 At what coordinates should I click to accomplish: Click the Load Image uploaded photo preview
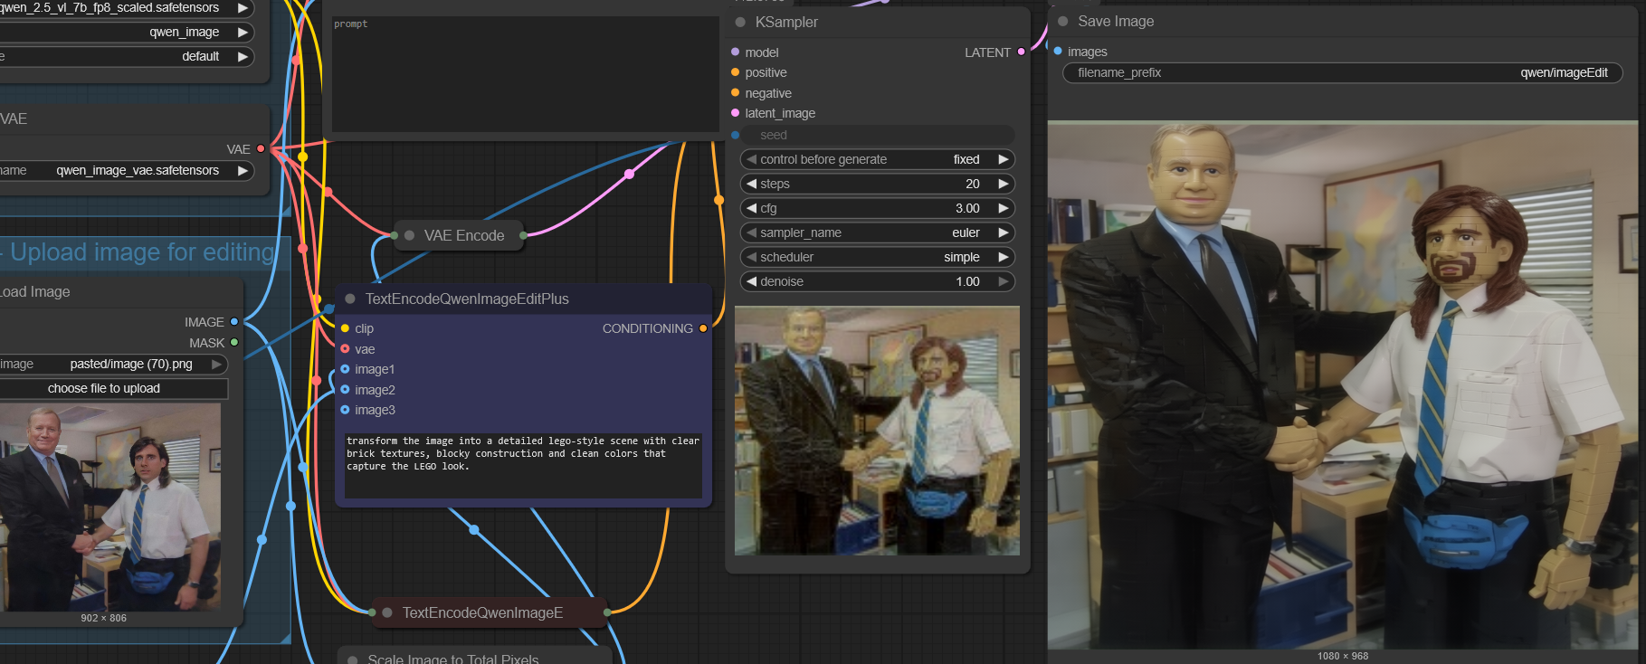click(x=110, y=507)
